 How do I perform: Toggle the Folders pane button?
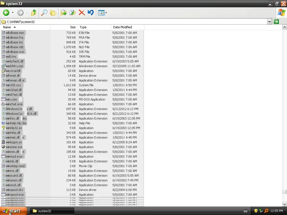pos(53,13)
